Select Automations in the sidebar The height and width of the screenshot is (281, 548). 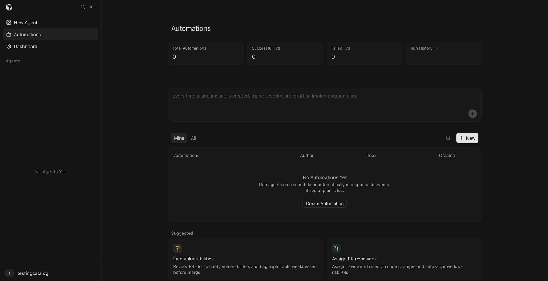click(x=50, y=35)
